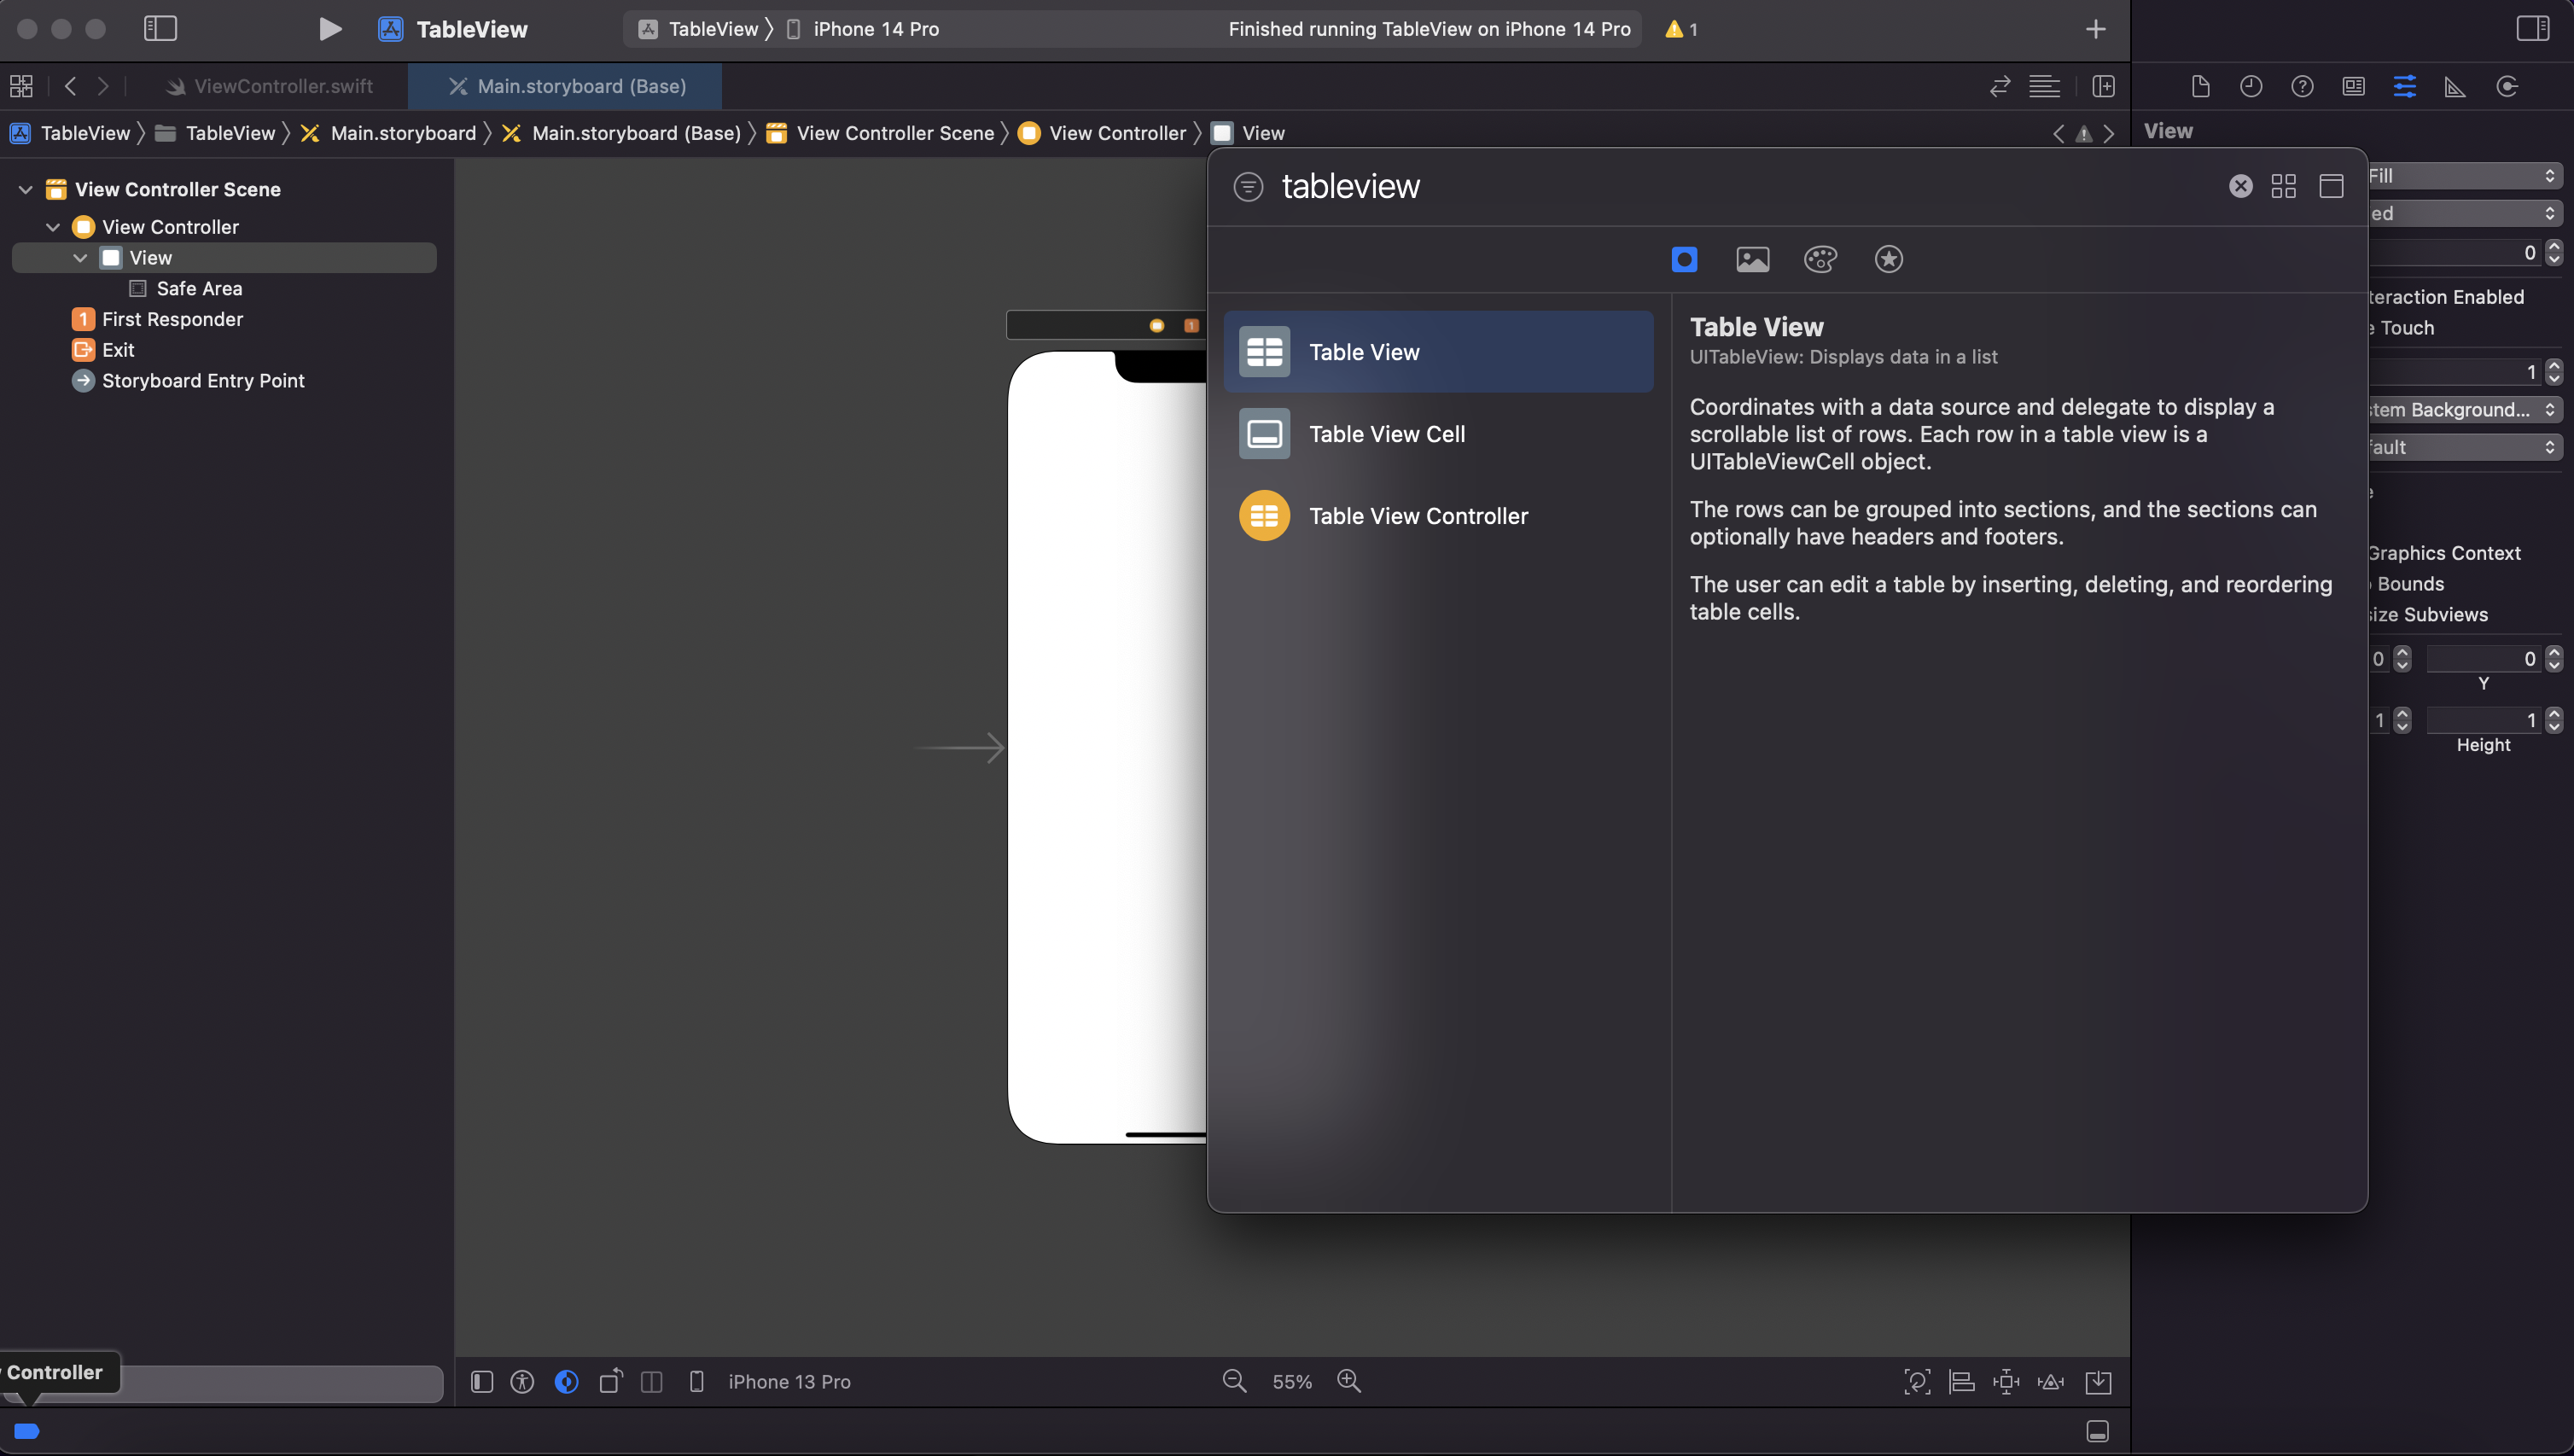Toggle the inspectors panel
2574x1456 pixels.
2532,29
